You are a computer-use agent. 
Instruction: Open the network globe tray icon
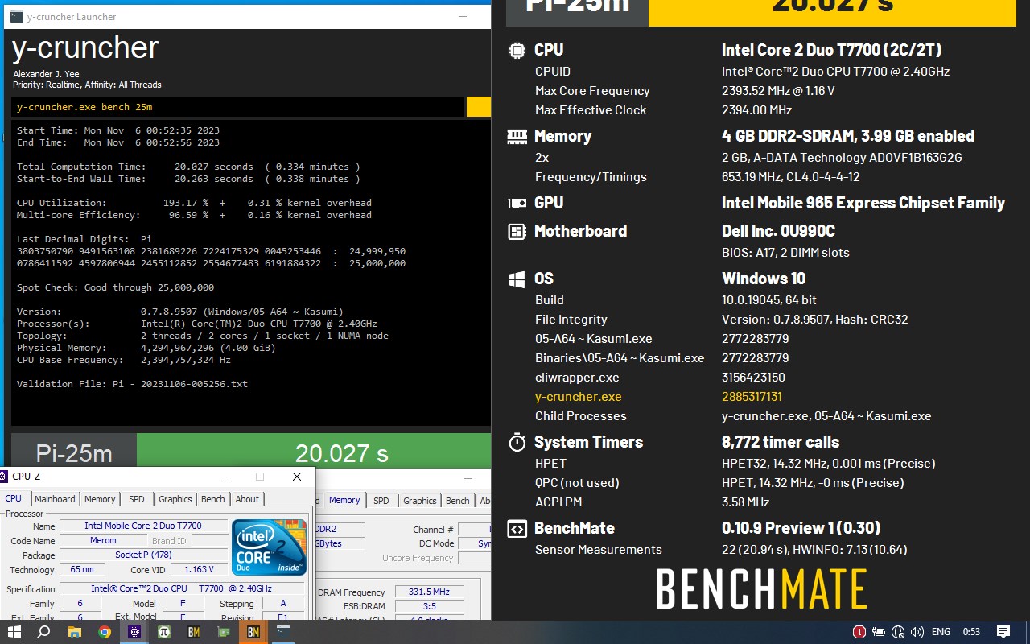898,632
